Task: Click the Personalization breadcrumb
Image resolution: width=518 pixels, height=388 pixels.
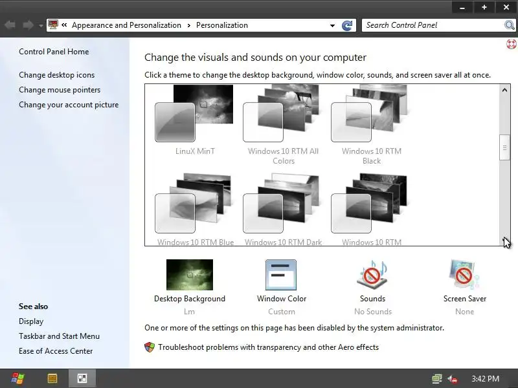Action: pyautogui.click(x=222, y=25)
